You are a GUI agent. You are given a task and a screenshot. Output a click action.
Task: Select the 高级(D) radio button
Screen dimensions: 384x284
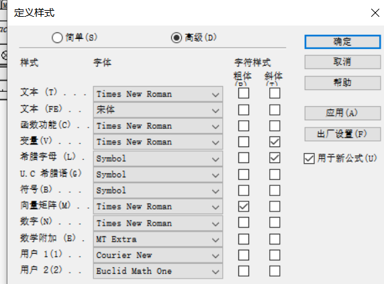click(x=177, y=38)
